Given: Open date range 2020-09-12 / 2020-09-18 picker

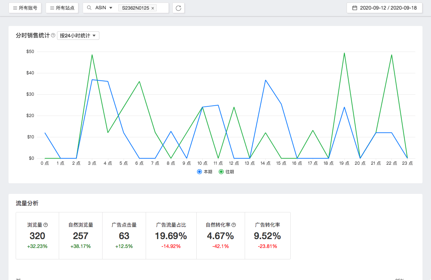Looking at the screenshot, I should point(388,8).
